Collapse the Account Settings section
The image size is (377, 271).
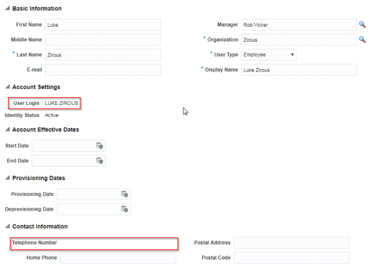click(8, 87)
